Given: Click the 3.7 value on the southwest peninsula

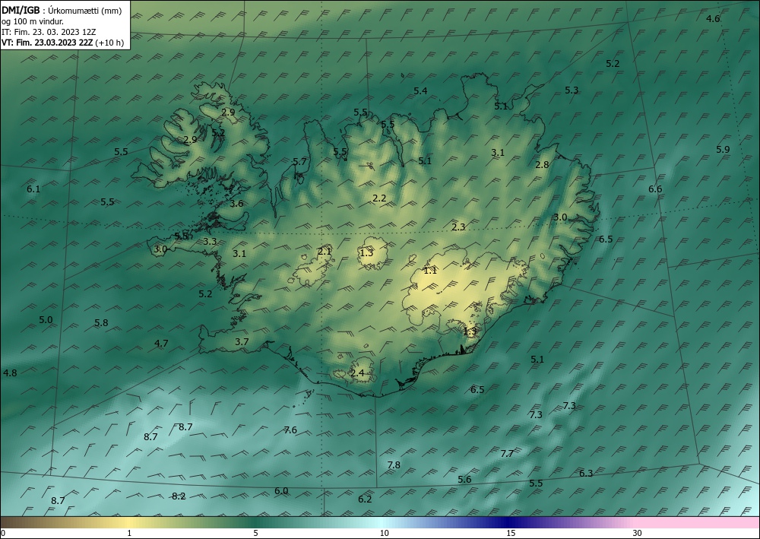Looking at the screenshot, I should [x=242, y=342].
